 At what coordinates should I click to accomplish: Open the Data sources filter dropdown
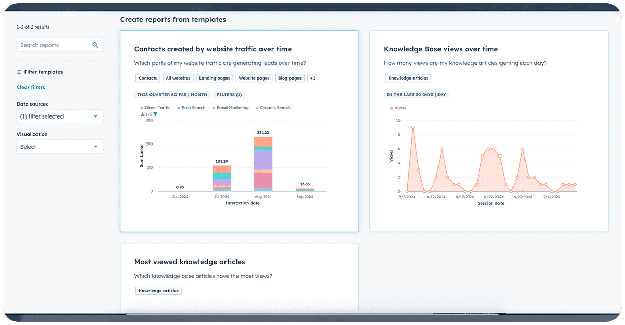coord(60,116)
